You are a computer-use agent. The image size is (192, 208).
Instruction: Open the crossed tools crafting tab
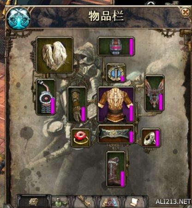[84, 201]
